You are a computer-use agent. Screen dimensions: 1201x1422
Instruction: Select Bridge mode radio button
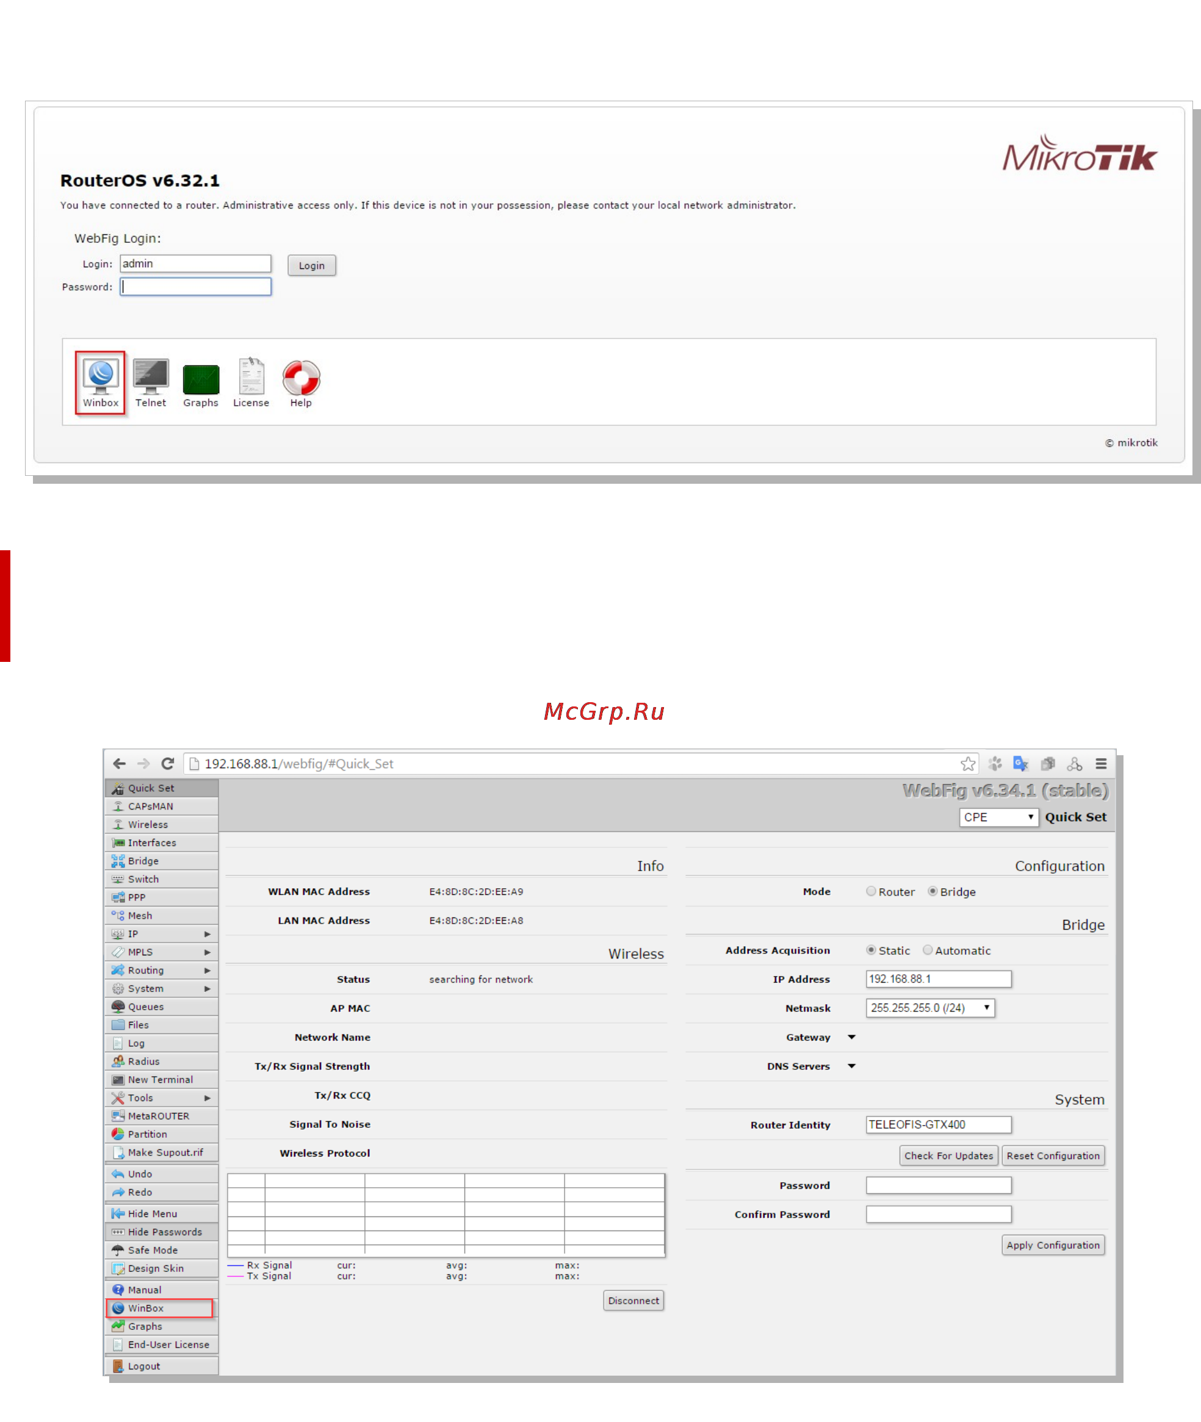pos(932,891)
